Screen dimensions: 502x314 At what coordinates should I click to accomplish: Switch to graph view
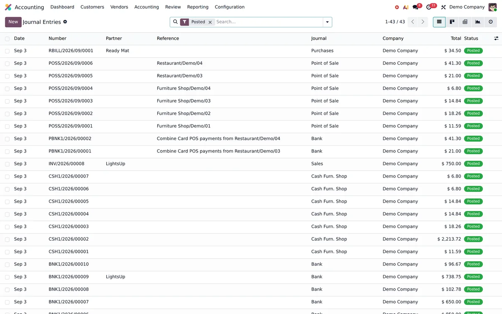(478, 22)
